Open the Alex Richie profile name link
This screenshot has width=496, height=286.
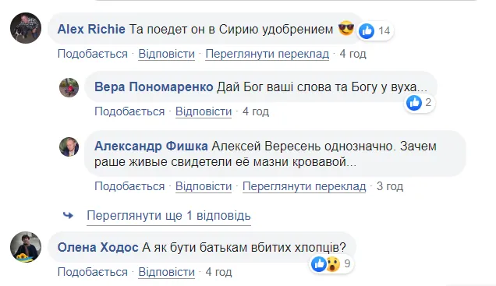click(x=91, y=29)
